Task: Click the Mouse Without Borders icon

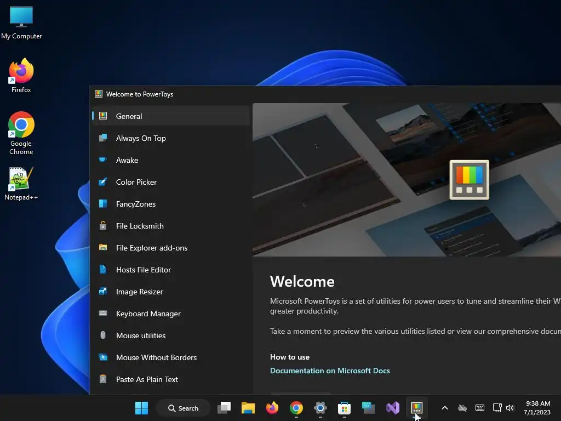Action: pyautogui.click(x=103, y=357)
